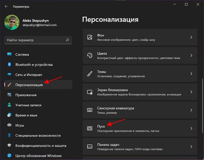The height and width of the screenshot is (160, 204).
Task: Click the Панель задач taskbar icon
Action: tap(90, 147)
